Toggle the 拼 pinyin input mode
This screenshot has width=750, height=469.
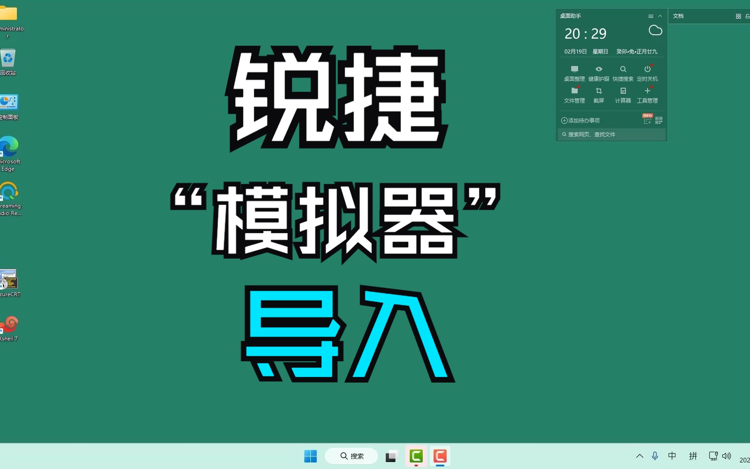coord(693,456)
